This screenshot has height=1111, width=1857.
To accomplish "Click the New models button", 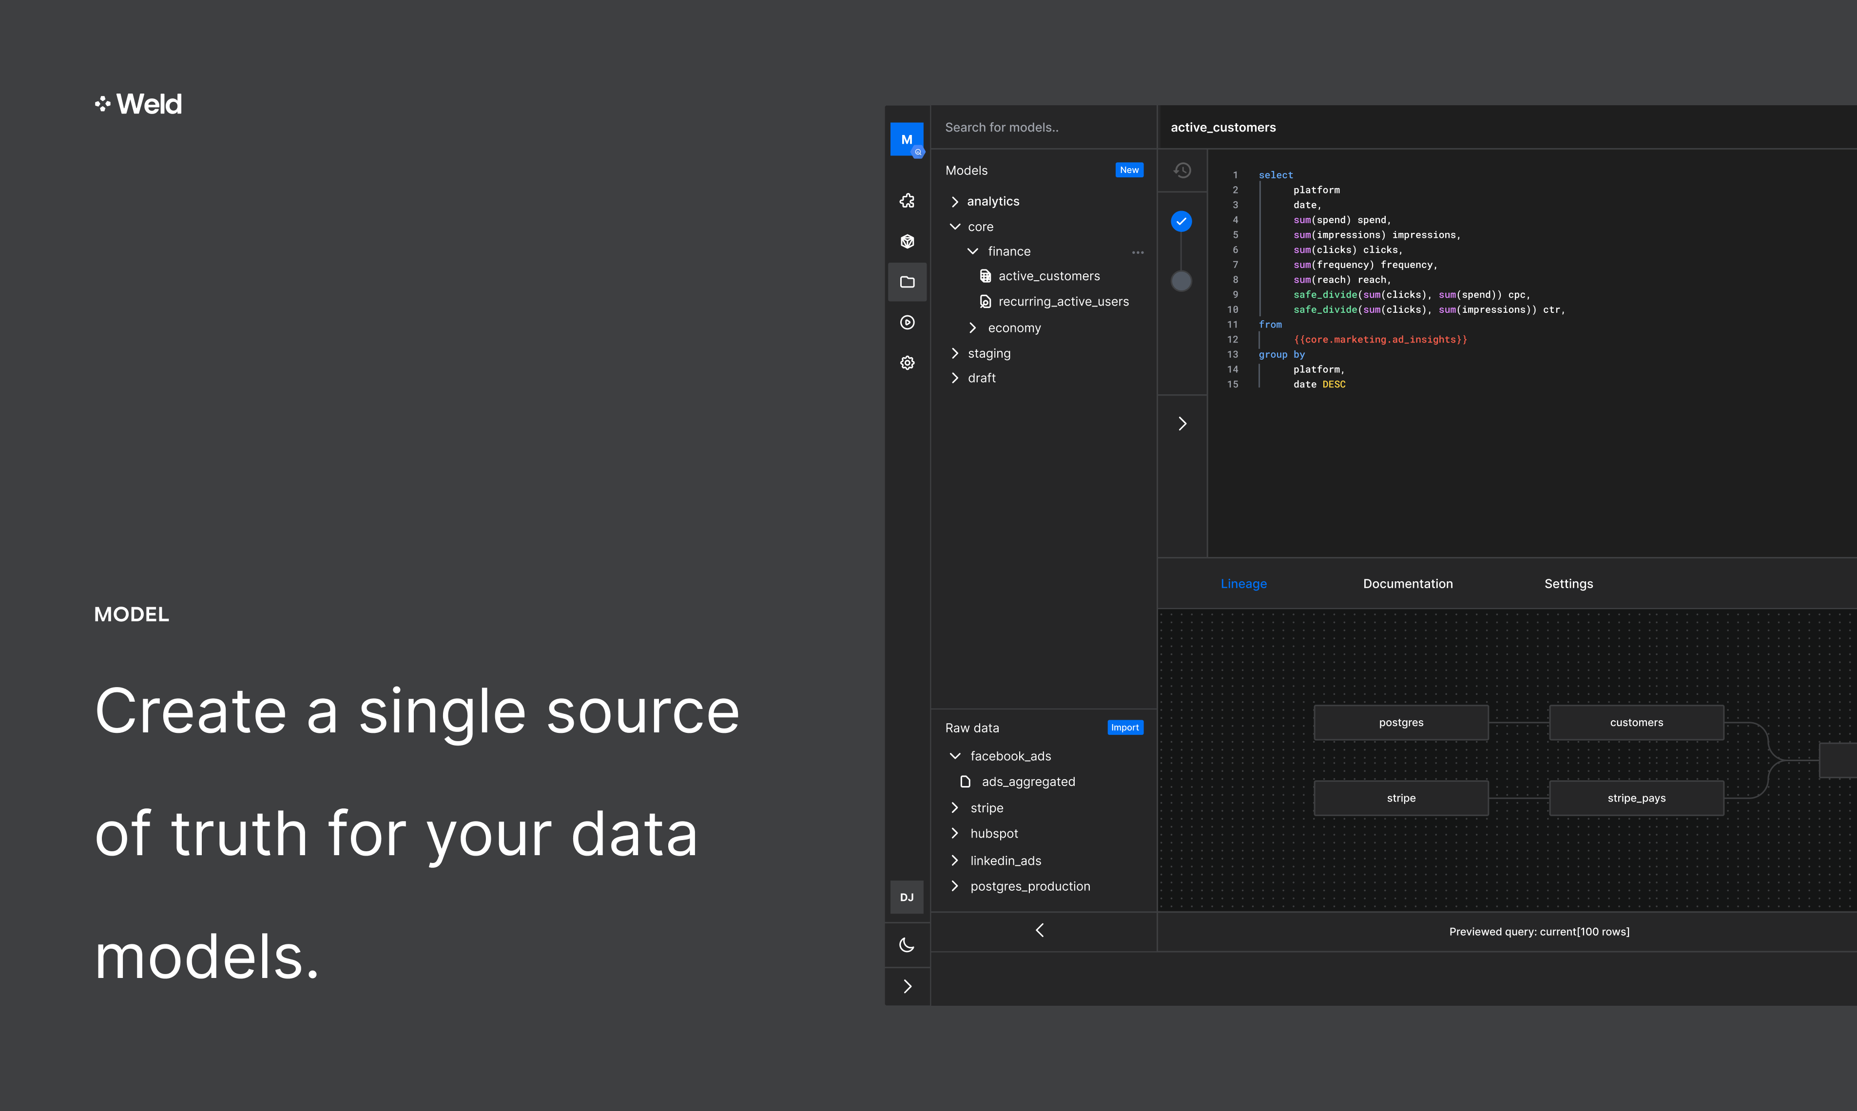I will (x=1128, y=170).
